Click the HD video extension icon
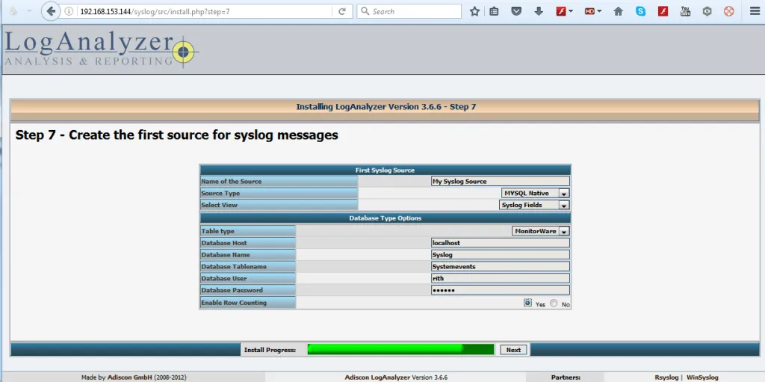Image resolution: width=765 pixels, height=382 pixels. pos(593,11)
